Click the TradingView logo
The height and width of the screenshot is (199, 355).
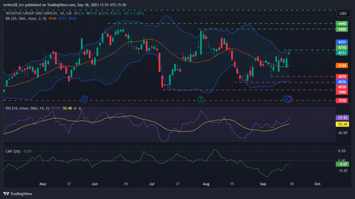point(18,193)
